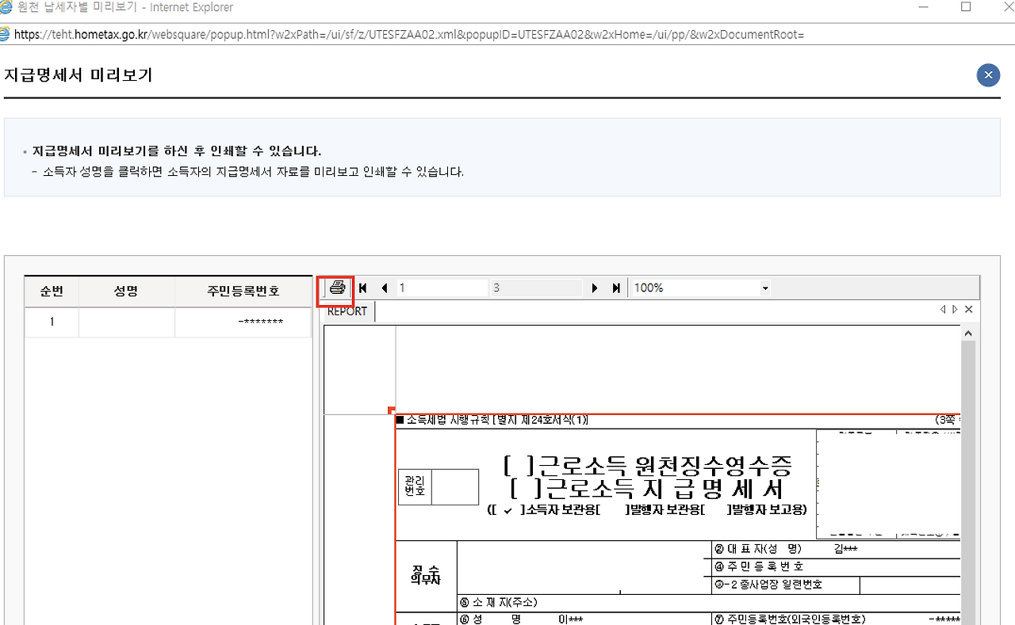Image resolution: width=1015 pixels, height=625 pixels.
Task: Click the report scrollbar up arrow
Action: pyautogui.click(x=968, y=332)
